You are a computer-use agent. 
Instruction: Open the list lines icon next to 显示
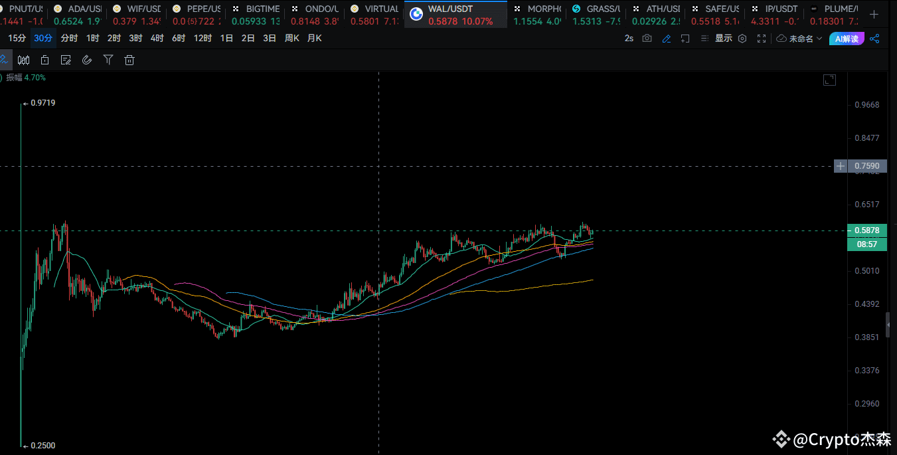click(704, 39)
